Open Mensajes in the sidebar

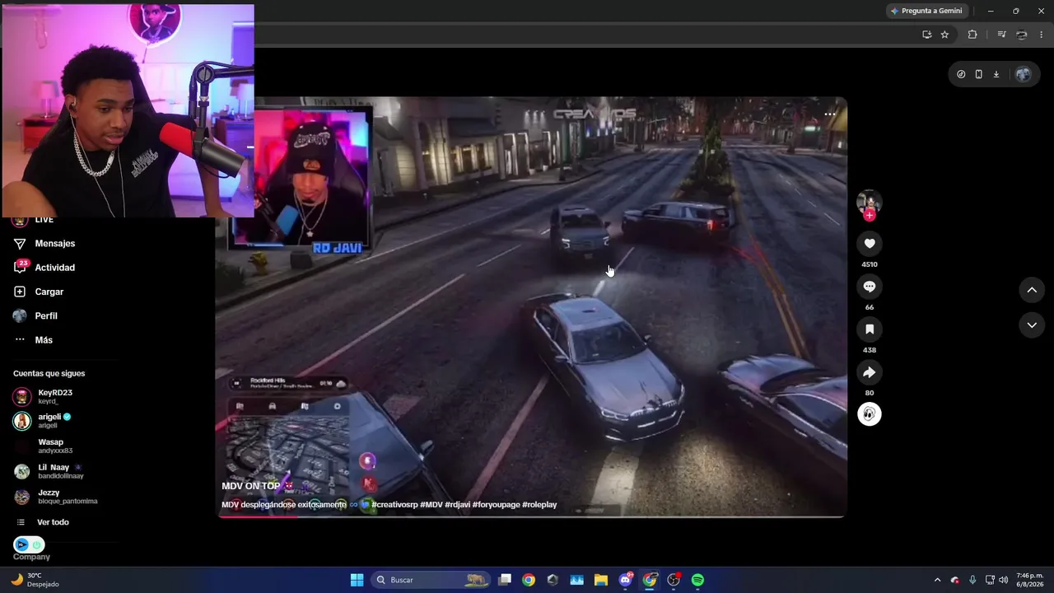point(54,244)
